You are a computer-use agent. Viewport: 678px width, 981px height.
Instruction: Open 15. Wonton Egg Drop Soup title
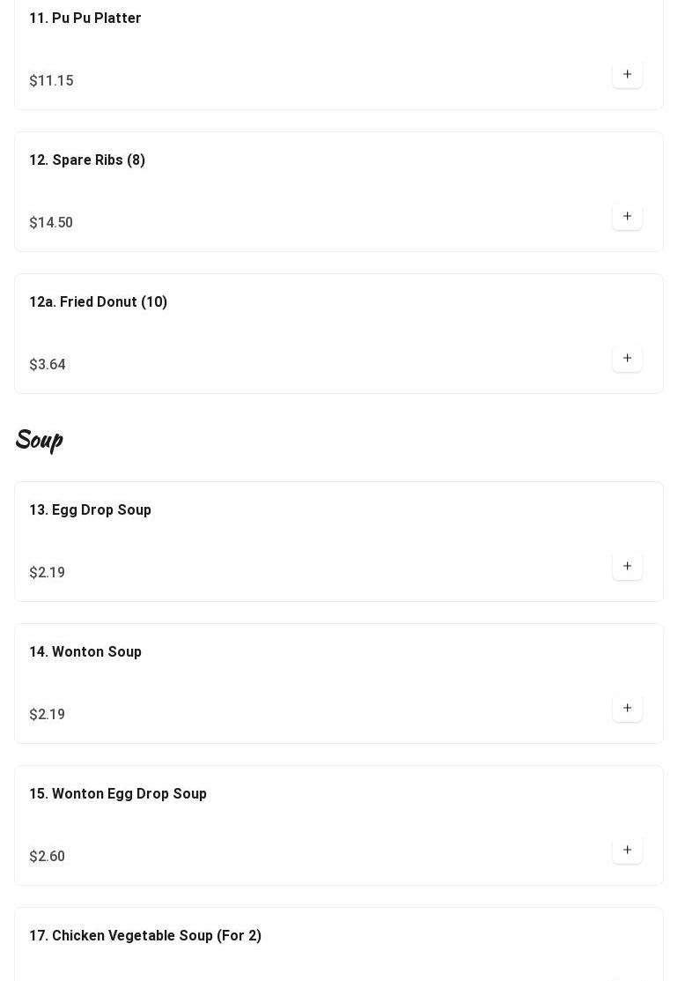coord(117,794)
